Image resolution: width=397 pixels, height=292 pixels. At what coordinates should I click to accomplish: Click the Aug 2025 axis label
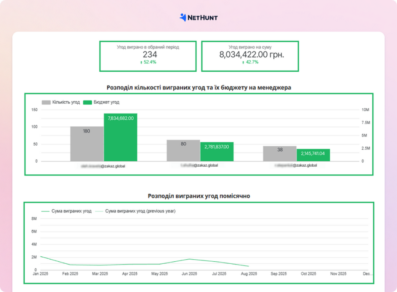pos(249,274)
